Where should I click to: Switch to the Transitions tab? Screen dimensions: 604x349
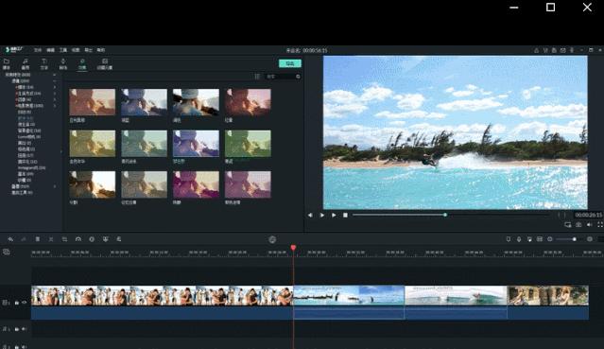click(62, 64)
